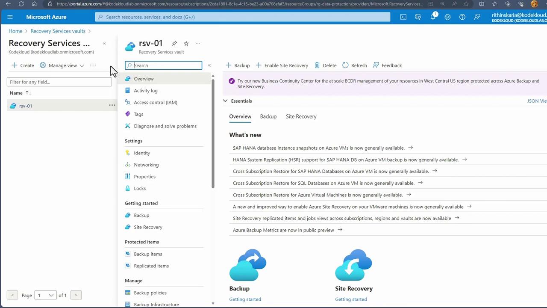Open the browser home page
This screenshot has width=547, height=308.
coord(34,4)
